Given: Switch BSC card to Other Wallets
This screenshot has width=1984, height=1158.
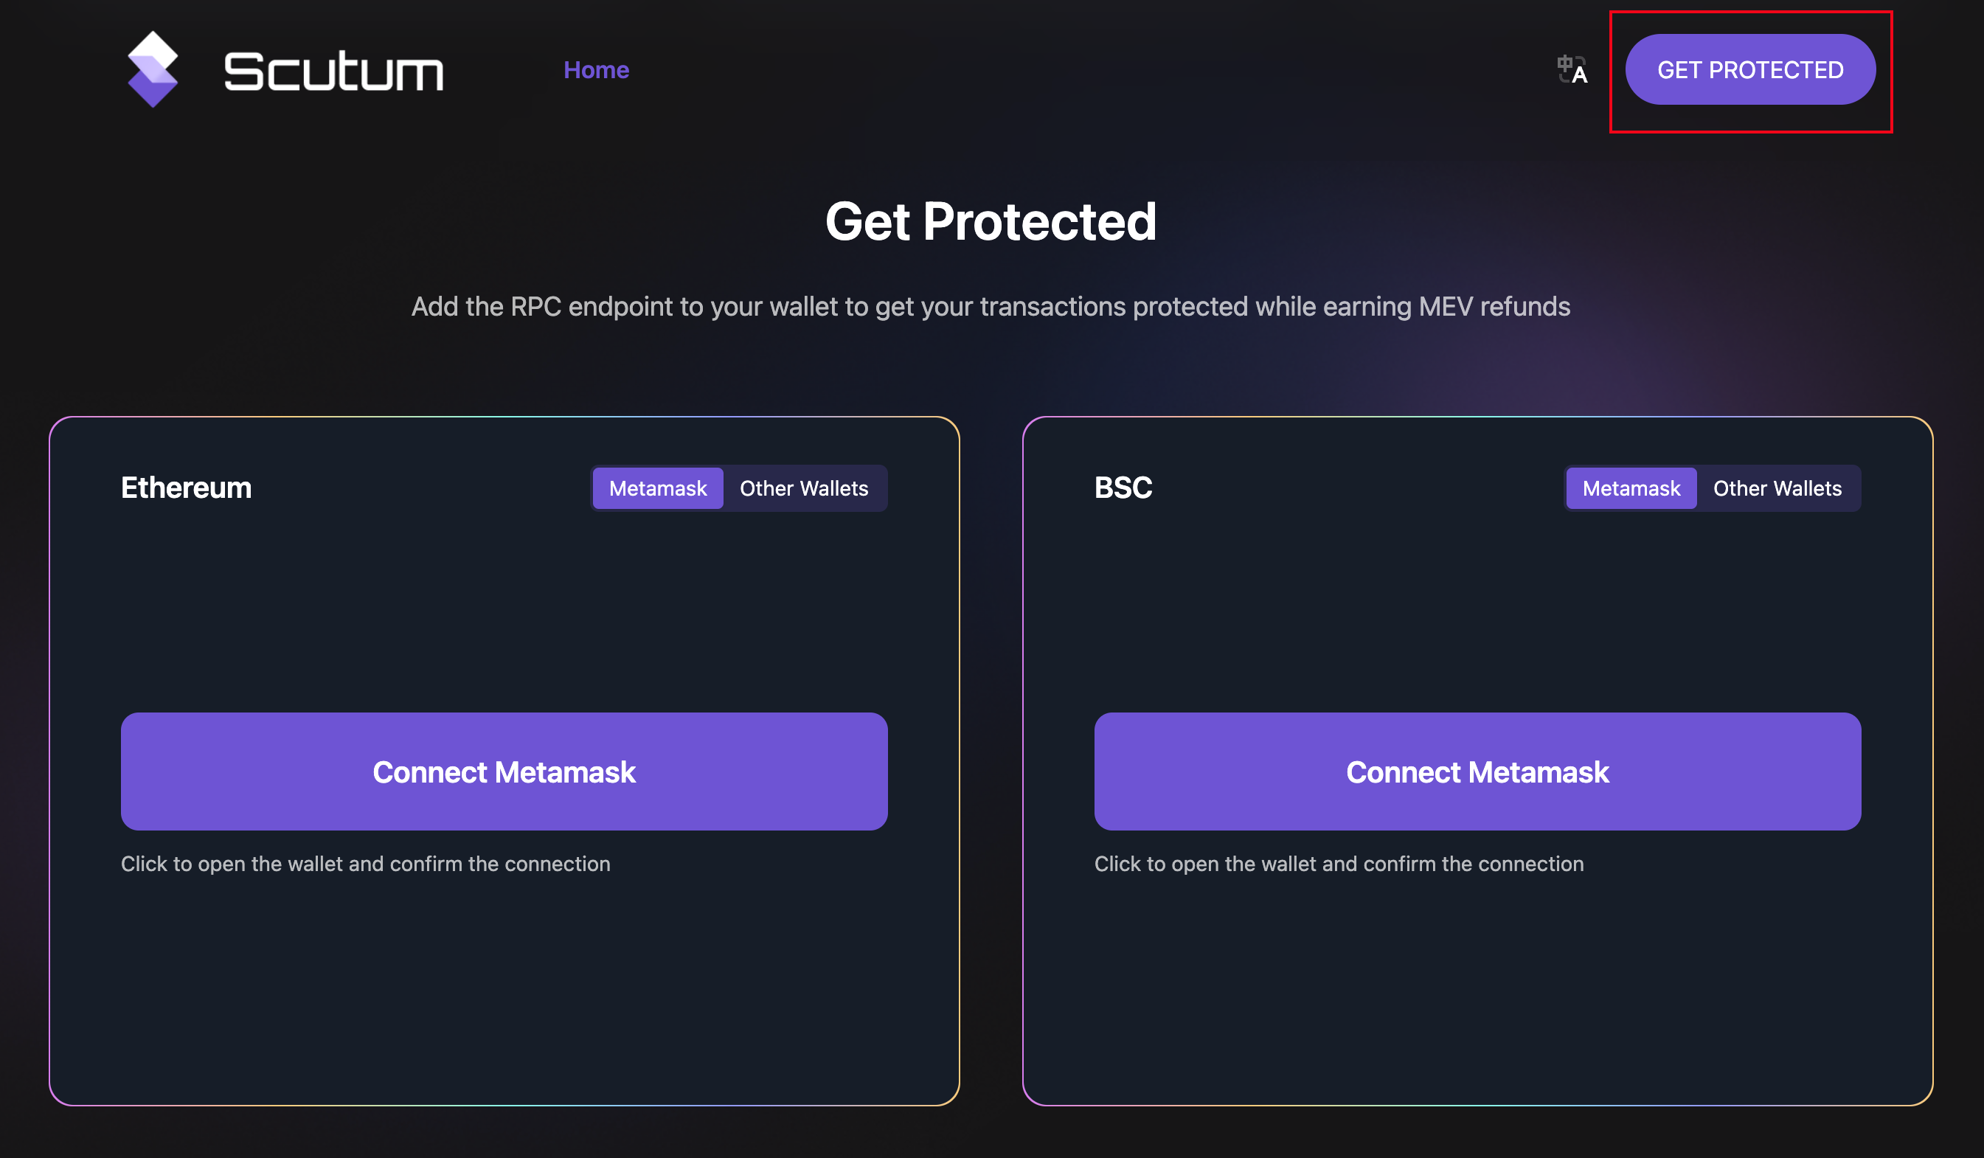Looking at the screenshot, I should [x=1777, y=488].
